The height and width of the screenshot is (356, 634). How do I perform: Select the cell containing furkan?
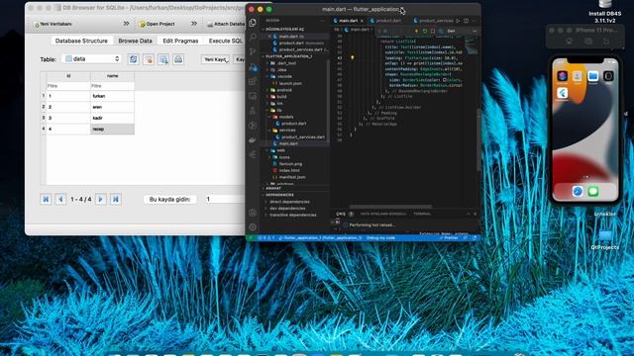(x=112, y=96)
